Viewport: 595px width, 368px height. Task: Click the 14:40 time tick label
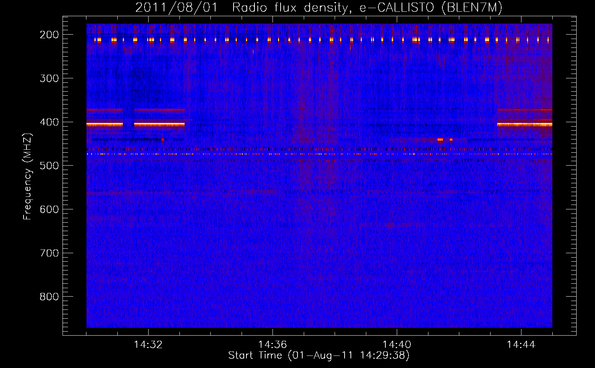tap(397, 345)
